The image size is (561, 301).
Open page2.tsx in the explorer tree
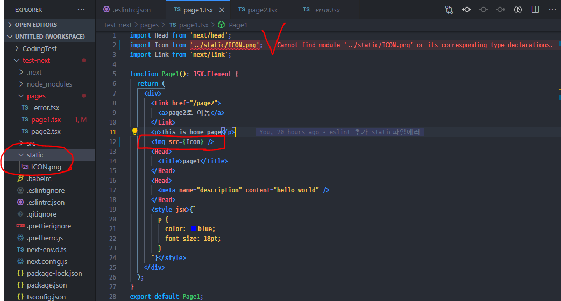(49, 131)
